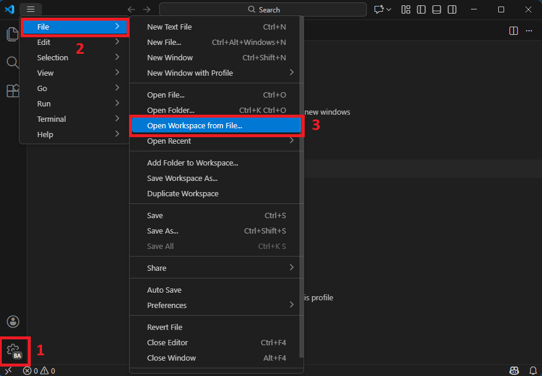Click the Search command center box
Viewport: 542px width, 376px height.
[x=262, y=9]
